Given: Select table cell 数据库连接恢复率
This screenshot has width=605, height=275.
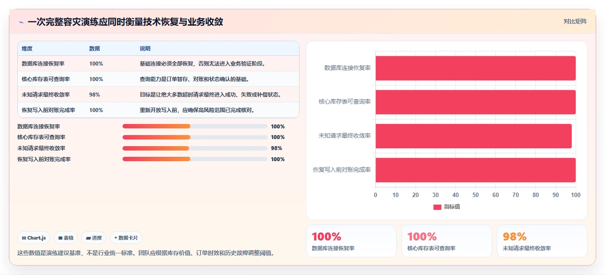Looking at the screenshot, I should click(x=43, y=63).
